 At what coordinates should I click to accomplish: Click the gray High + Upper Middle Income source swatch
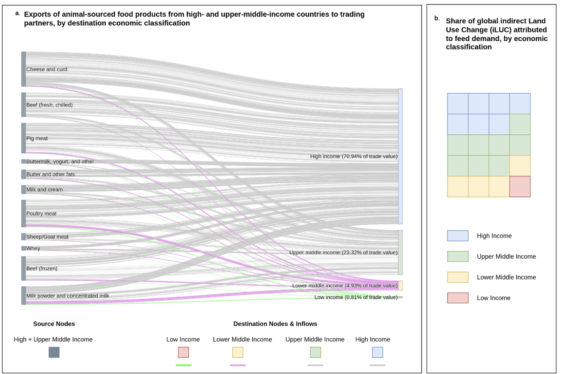point(54,352)
